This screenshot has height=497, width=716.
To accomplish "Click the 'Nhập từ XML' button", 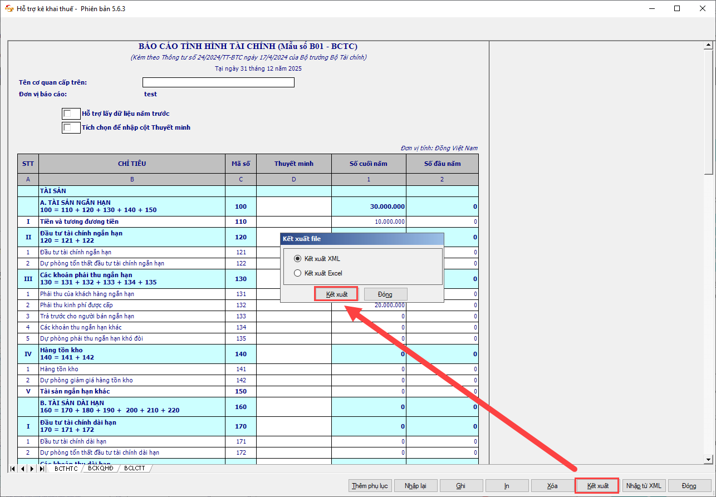I will pos(644,486).
